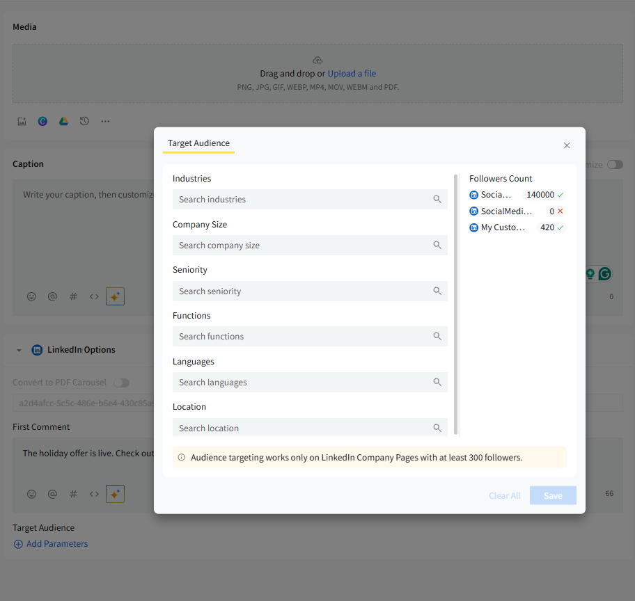Click the Clear All button
Screen dimensions: 635x601
coord(504,496)
